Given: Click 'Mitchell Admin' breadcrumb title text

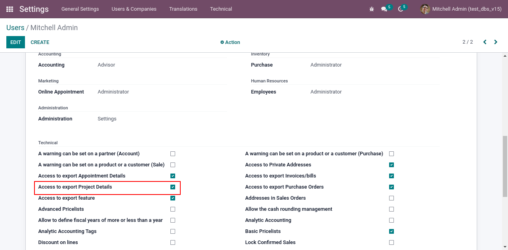Looking at the screenshot, I should pyautogui.click(x=54, y=28).
